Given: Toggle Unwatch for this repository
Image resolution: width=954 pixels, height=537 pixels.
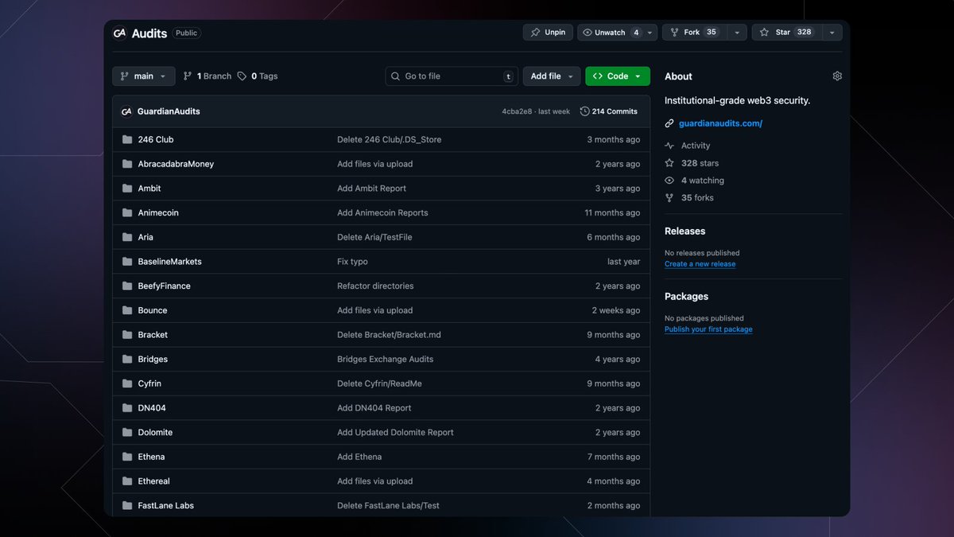Looking at the screenshot, I should [611, 33].
